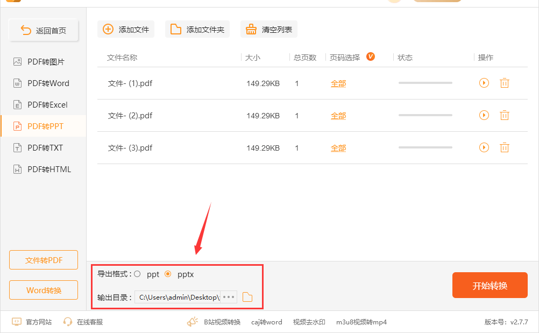This screenshot has width=539, height=333.
Task: Open page selection 全部 for 文件- (3).pdf
Action: pyautogui.click(x=338, y=148)
